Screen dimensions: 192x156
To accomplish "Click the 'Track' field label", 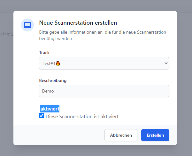I will click(x=44, y=53).
